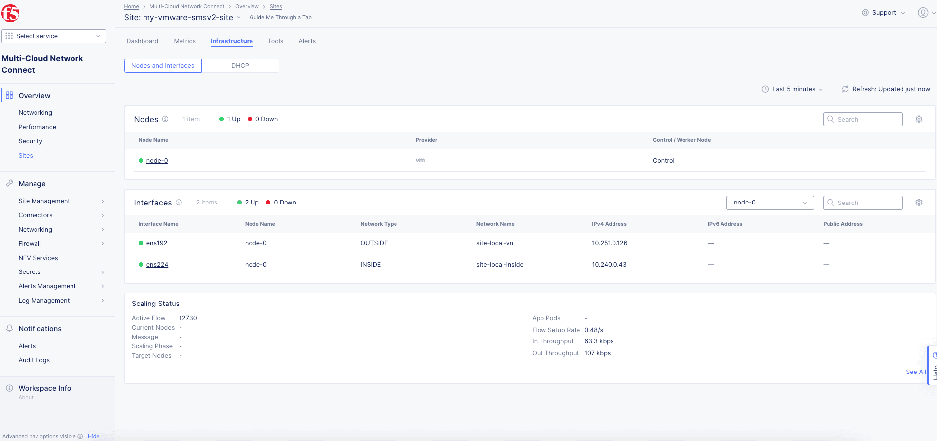
Task: Open the Select service dropdown
Action: click(54, 36)
